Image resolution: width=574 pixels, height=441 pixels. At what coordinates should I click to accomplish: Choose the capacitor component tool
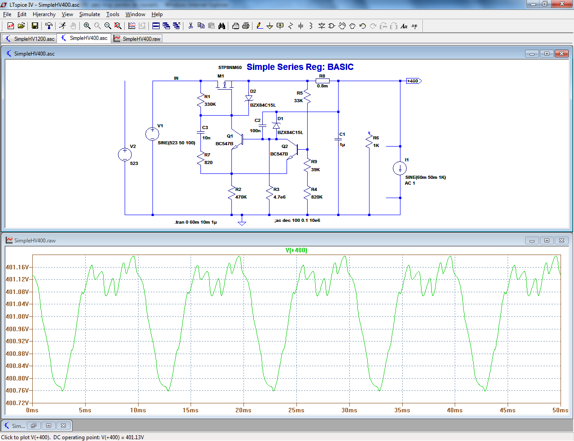click(x=300, y=26)
